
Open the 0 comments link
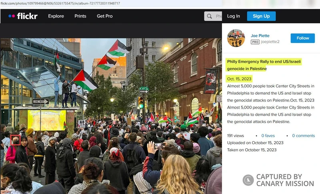tap(303, 135)
